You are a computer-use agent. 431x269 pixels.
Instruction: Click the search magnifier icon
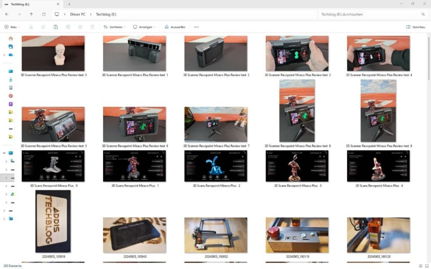tap(423, 14)
